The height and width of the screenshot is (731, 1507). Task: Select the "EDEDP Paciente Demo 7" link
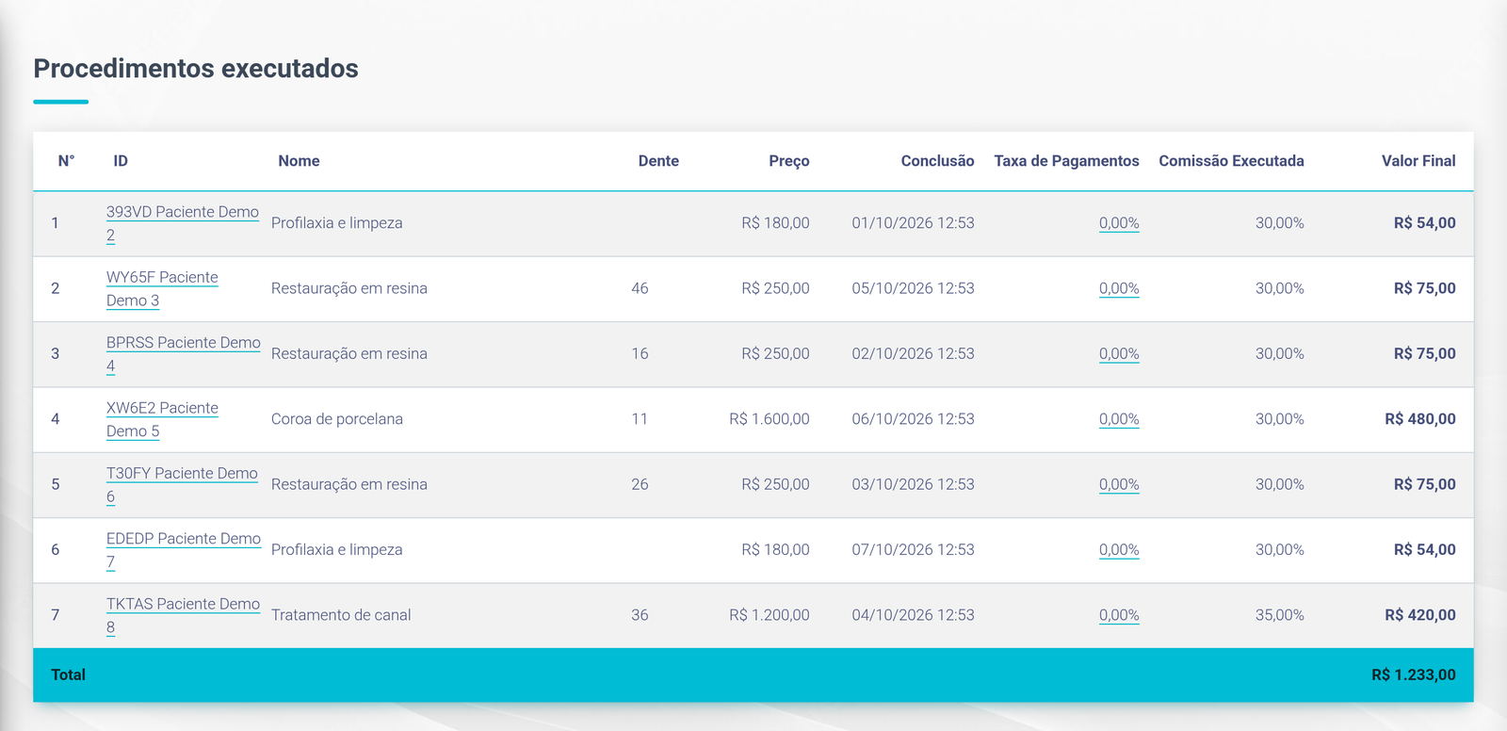coord(184,550)
